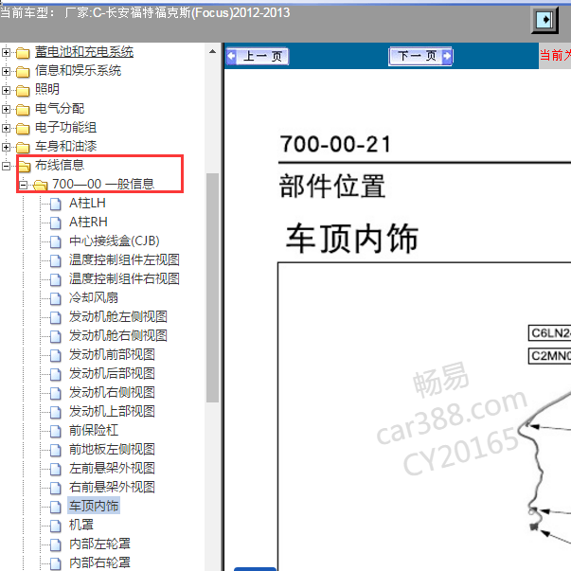Viewport: 571px width, 571px height.
Task: Select 温度控制组件左视图 in the tree
Action: point(124,260)
